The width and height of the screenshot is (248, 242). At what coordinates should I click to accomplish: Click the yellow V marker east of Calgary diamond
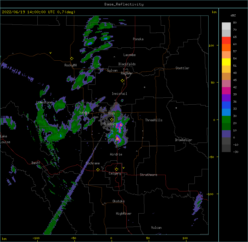click(x=123, y=168)
